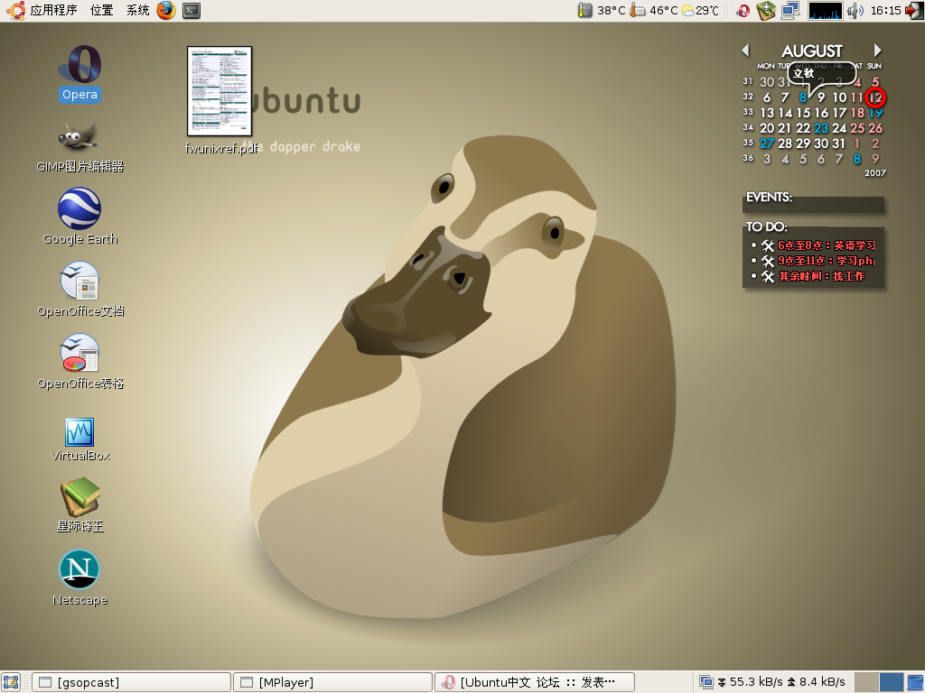Select August 12 circled date
This screenshot has width=925, height=693.
tap(875, 97)
